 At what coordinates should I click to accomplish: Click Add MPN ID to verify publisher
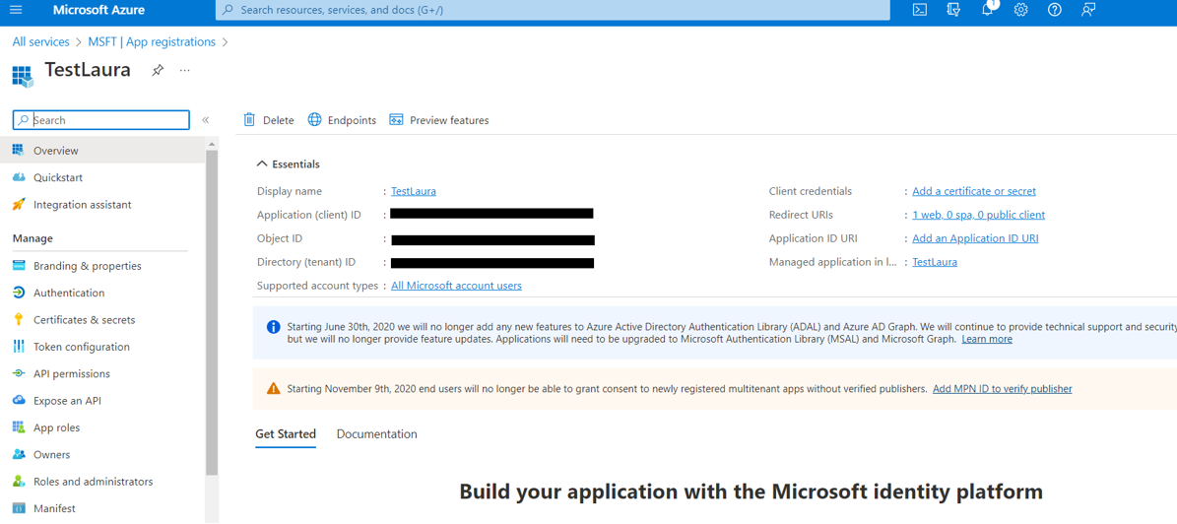[1002, 389]
